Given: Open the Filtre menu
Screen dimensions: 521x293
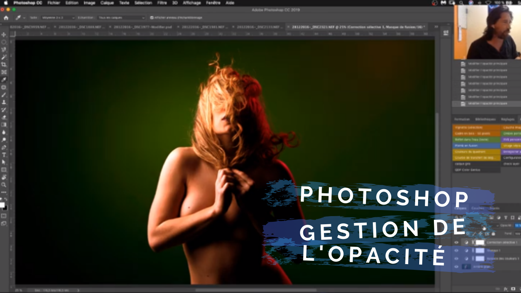Looking at the screenshot, I should coord(162,3).
